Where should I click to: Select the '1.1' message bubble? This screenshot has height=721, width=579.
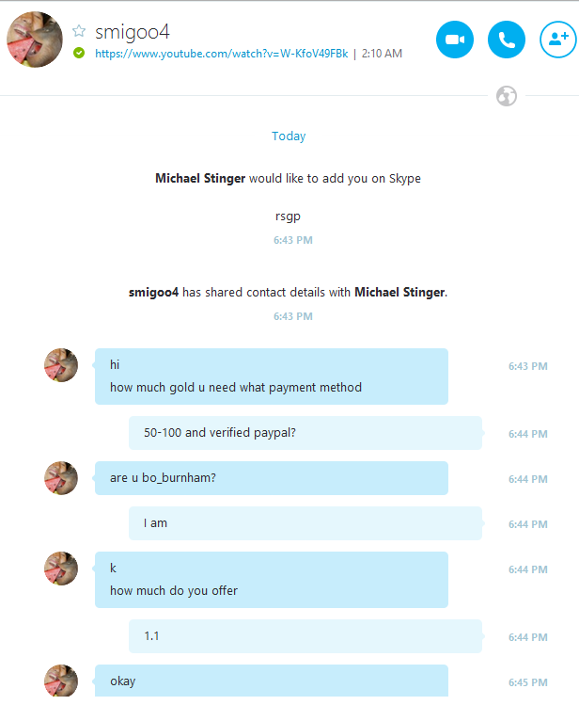coord(305,636)
